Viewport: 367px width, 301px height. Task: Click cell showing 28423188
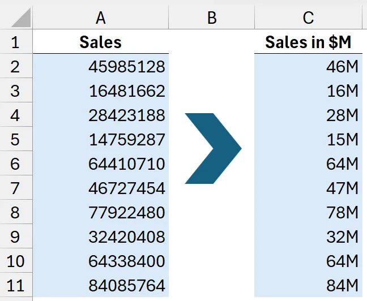(101, 115)
